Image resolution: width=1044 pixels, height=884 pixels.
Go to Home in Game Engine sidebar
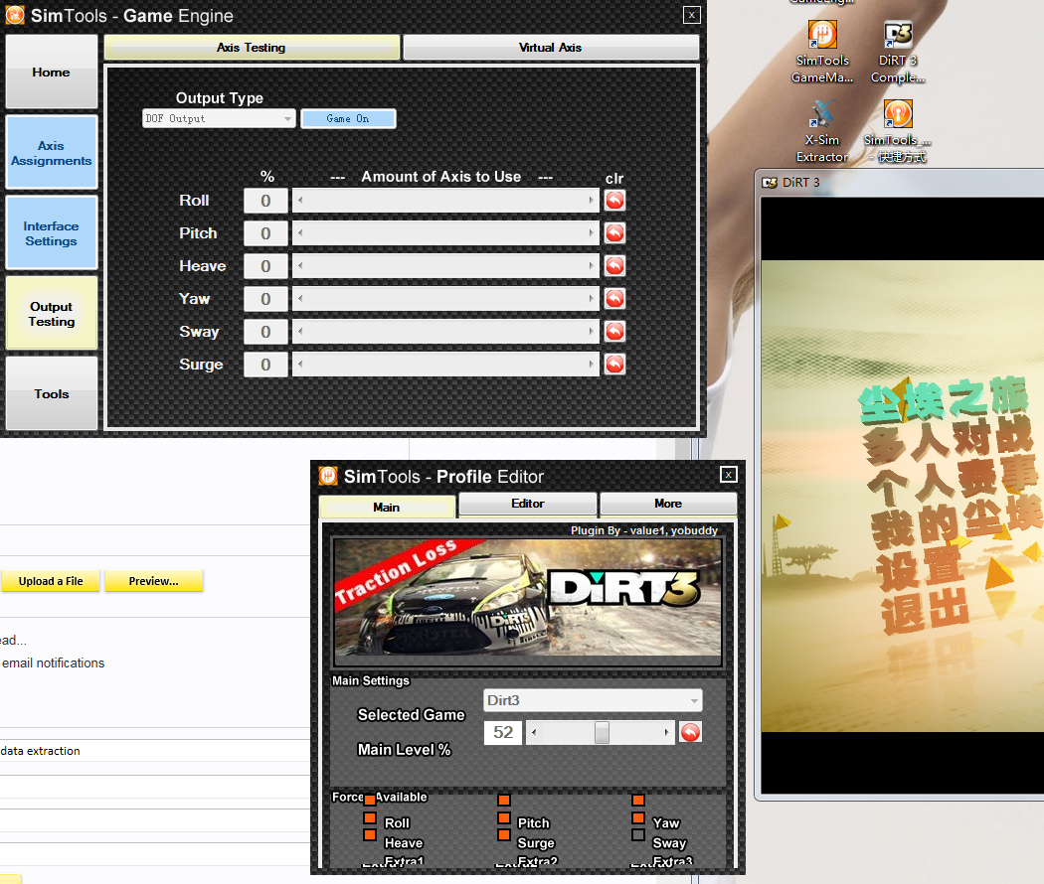[x=52, y=72]
